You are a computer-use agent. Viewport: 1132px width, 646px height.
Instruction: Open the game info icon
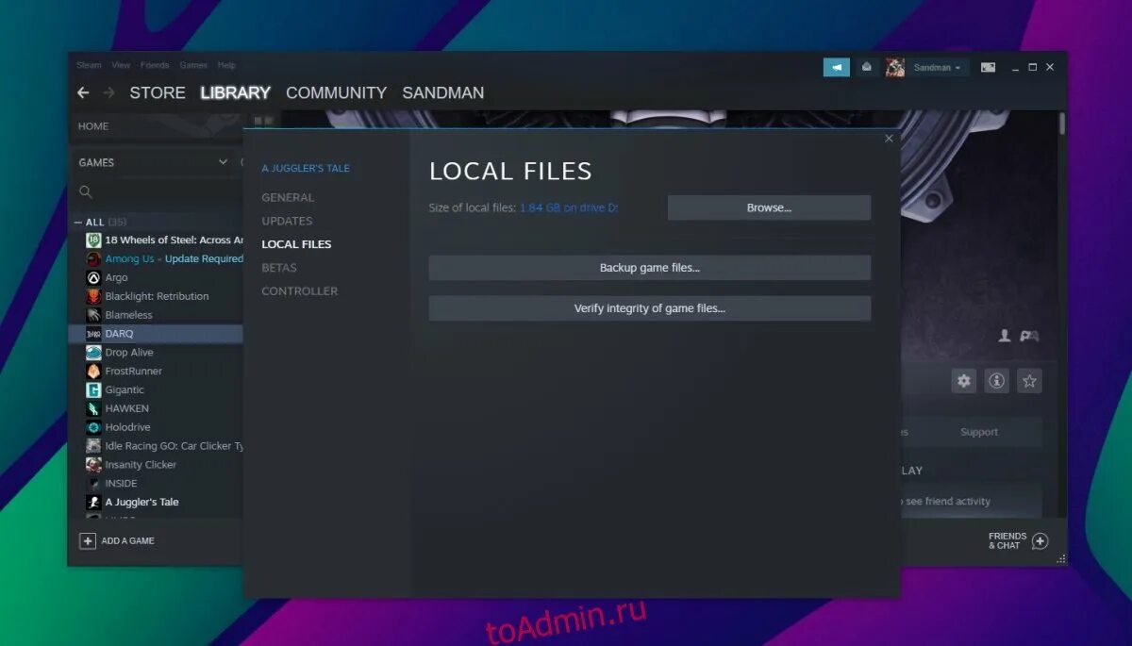click(996, 381)
